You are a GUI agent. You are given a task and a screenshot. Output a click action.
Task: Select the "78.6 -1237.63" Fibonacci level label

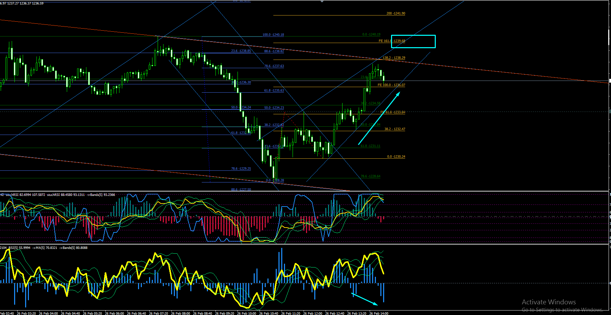[274, 66]
